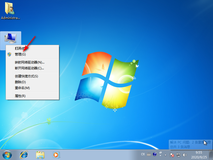
Task: Click the taskbar clock showing 9:55
Action: 199,155
